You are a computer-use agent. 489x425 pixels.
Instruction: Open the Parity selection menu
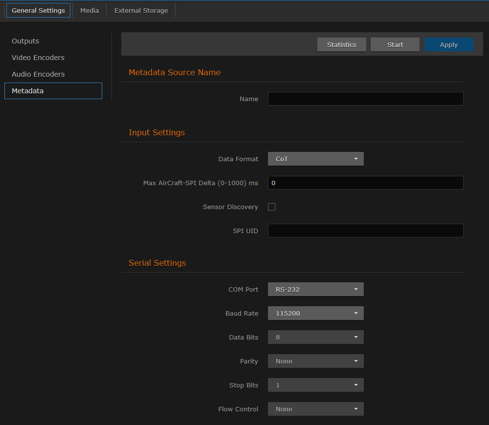315,361
